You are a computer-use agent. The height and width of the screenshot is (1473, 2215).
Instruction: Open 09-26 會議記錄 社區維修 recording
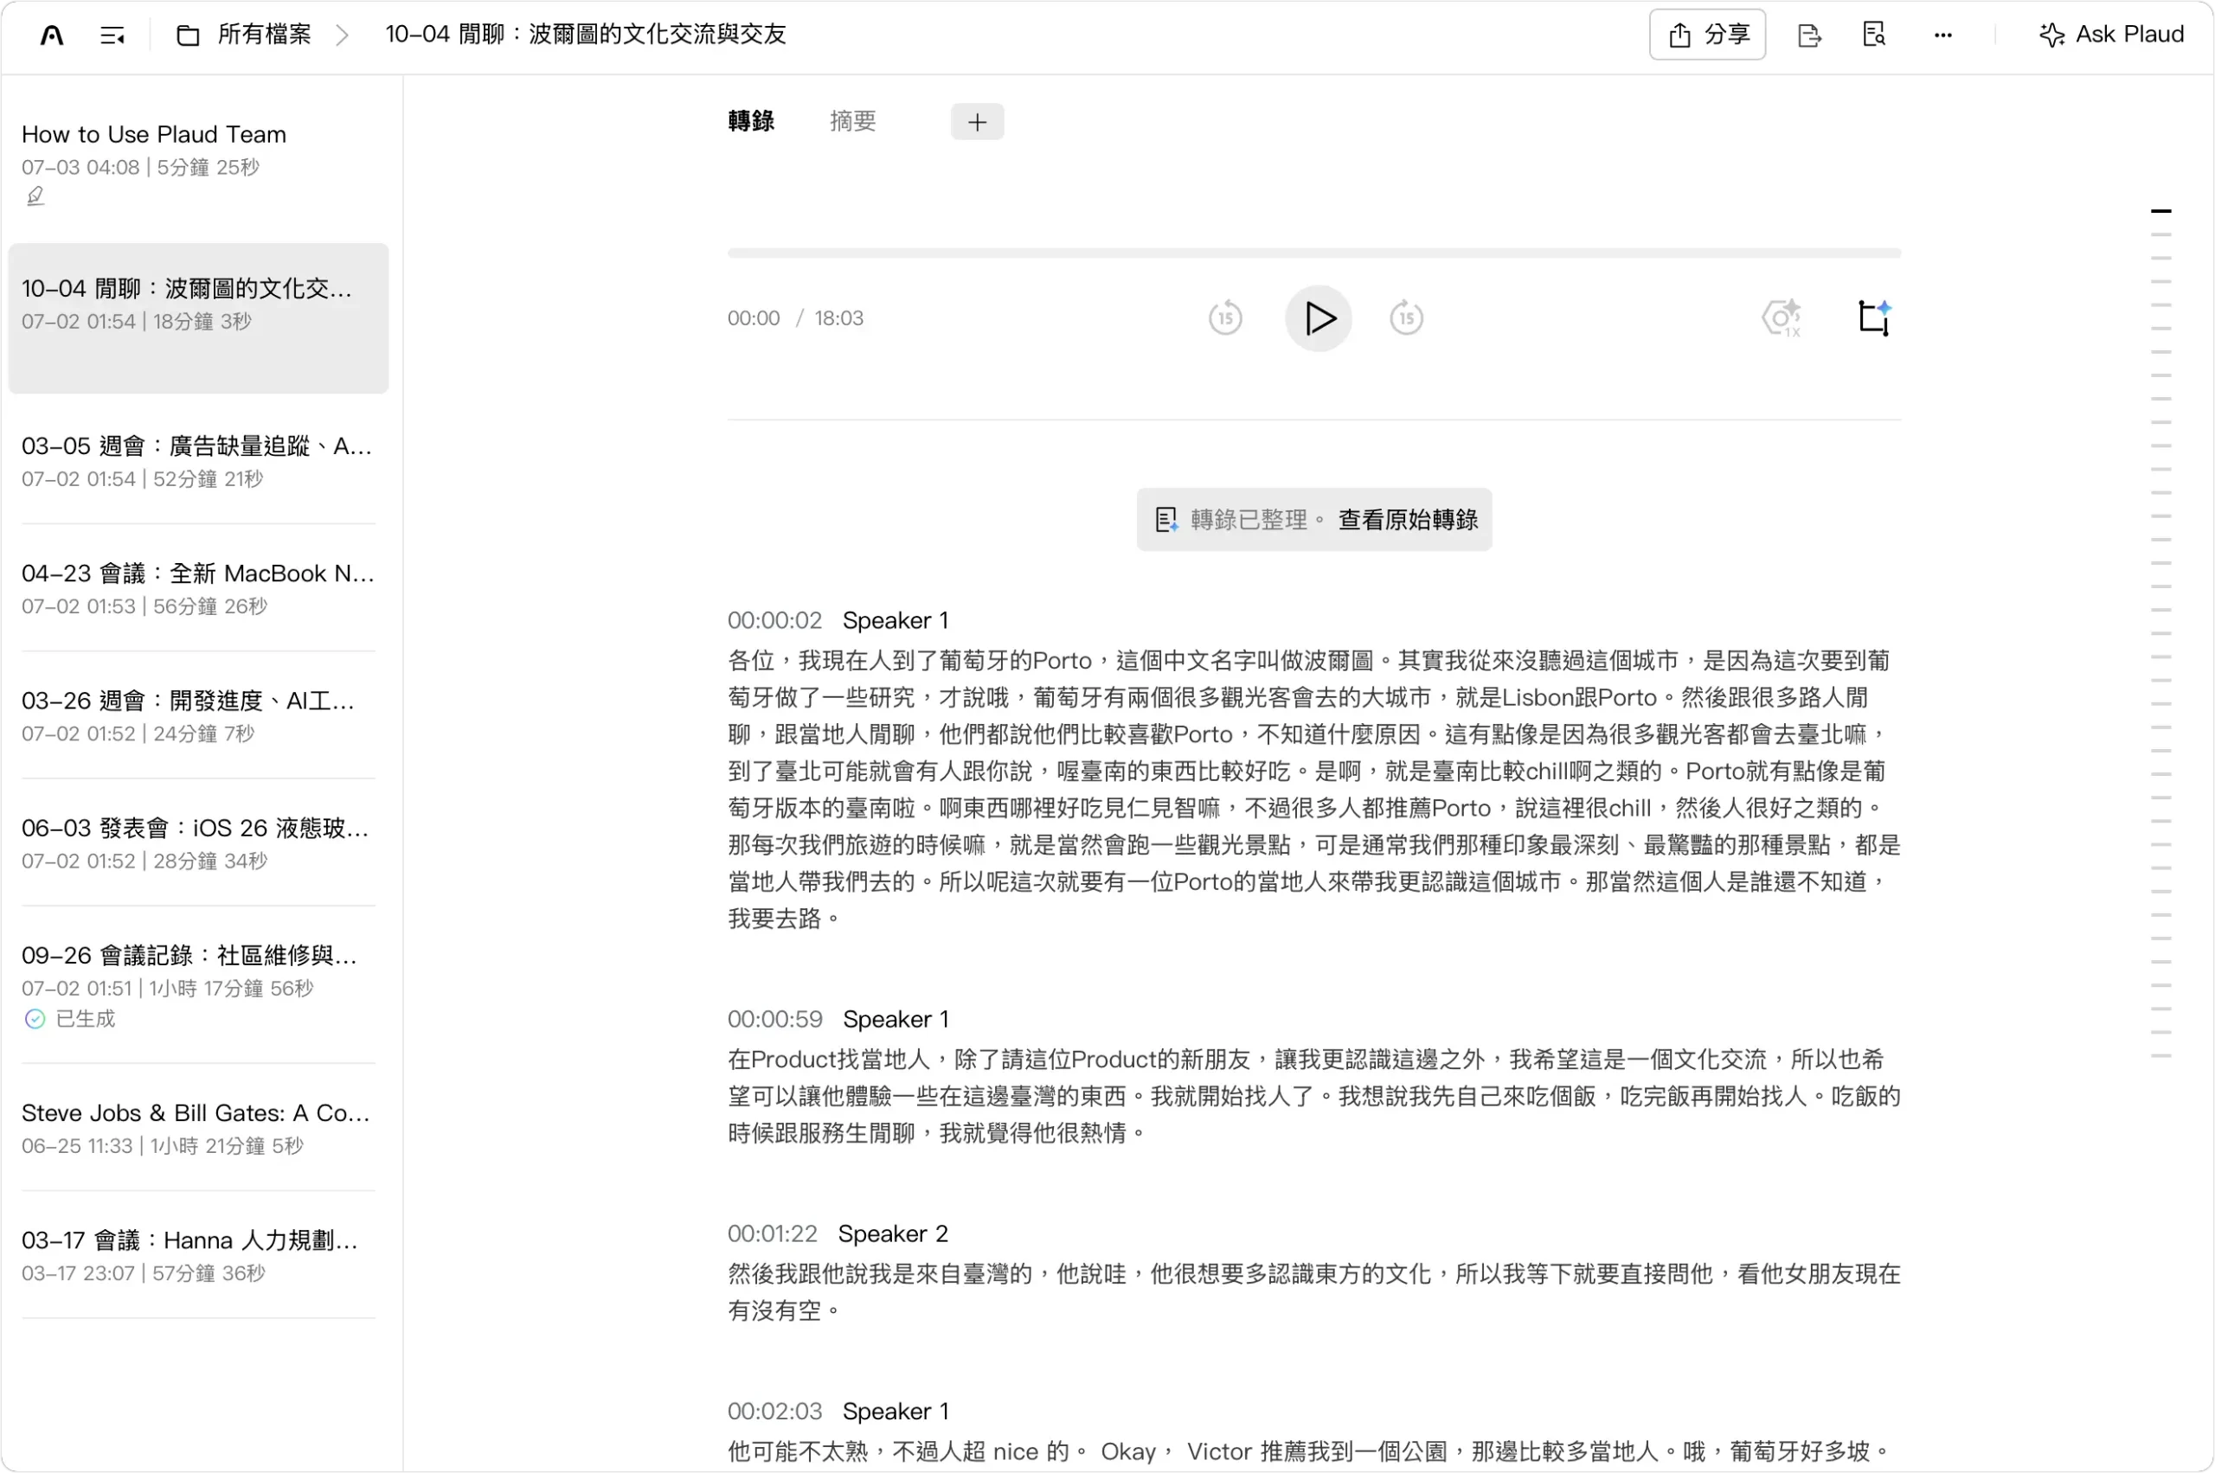pos(198,985)
